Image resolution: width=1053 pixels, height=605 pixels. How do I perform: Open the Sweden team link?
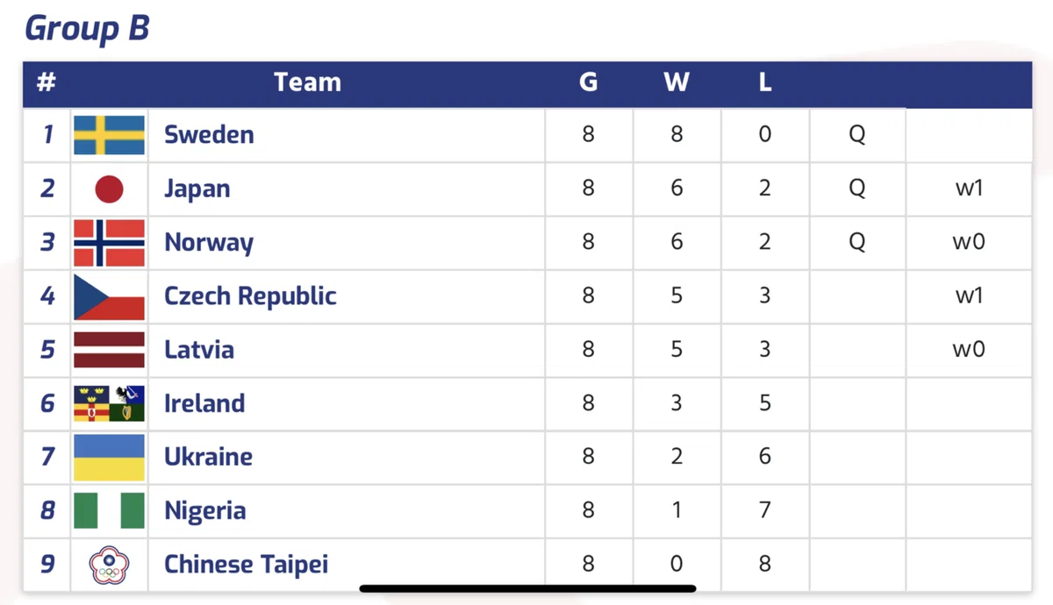(209, 135)
